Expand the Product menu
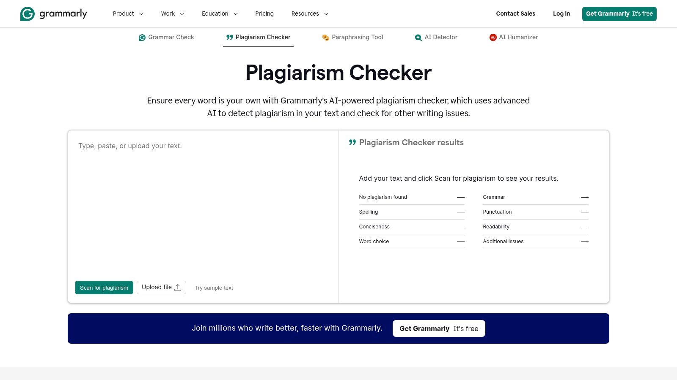The height and width of the screenshot is (380, 677). pos(128,14)
